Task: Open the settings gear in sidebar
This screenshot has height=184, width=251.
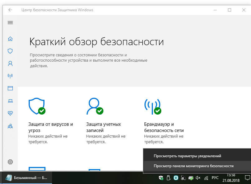Action: click(10, 162)
